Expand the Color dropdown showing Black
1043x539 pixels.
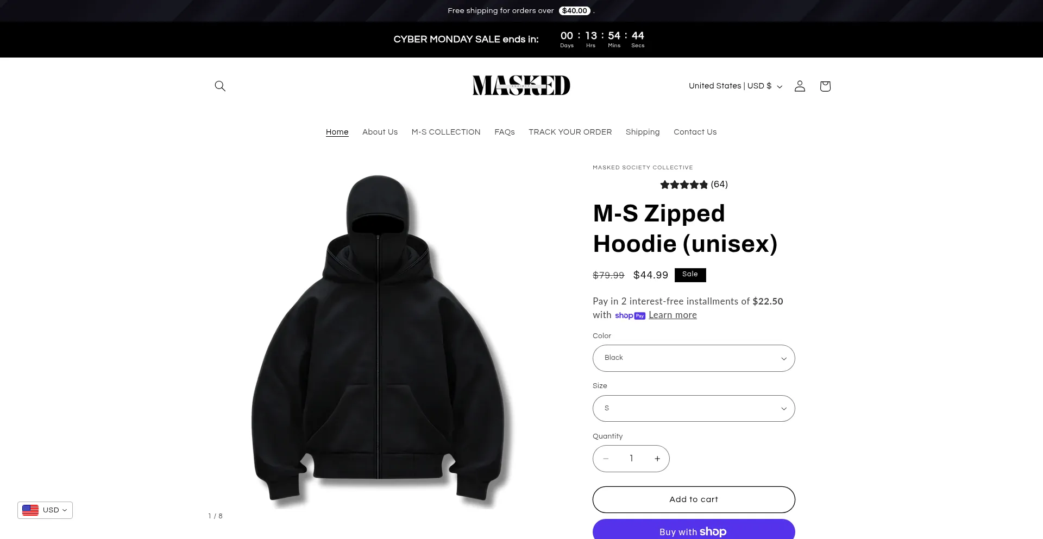[694, 358]
